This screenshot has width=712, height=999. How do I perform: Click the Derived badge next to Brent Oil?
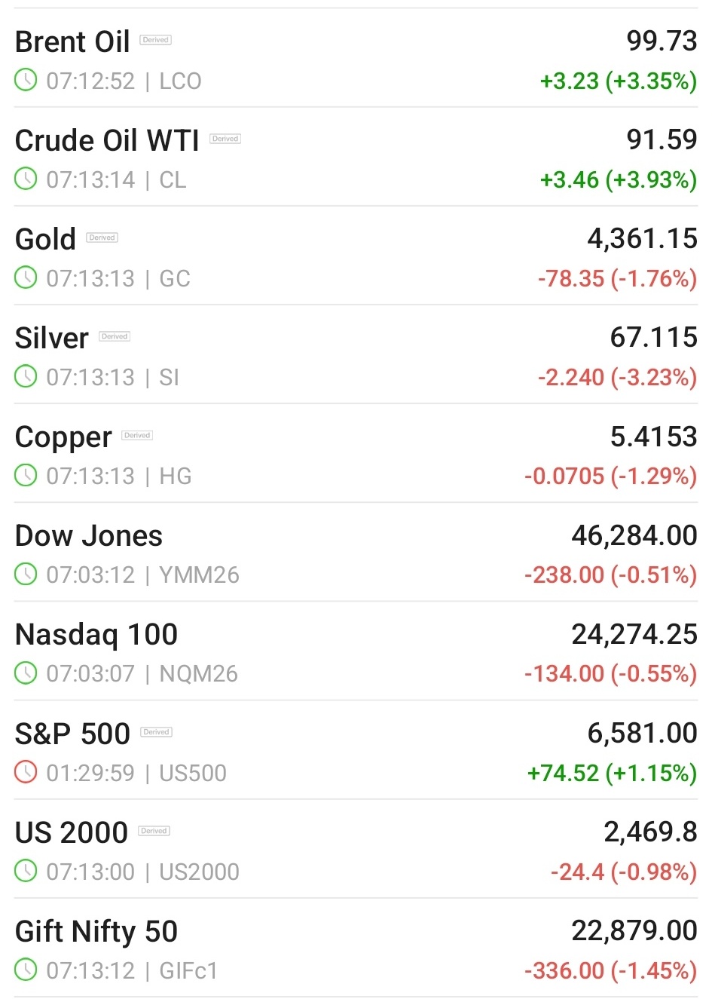pos(156,40)
